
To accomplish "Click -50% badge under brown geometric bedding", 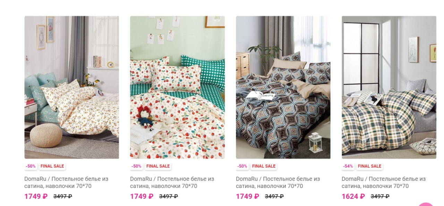I will pos(242,166).
